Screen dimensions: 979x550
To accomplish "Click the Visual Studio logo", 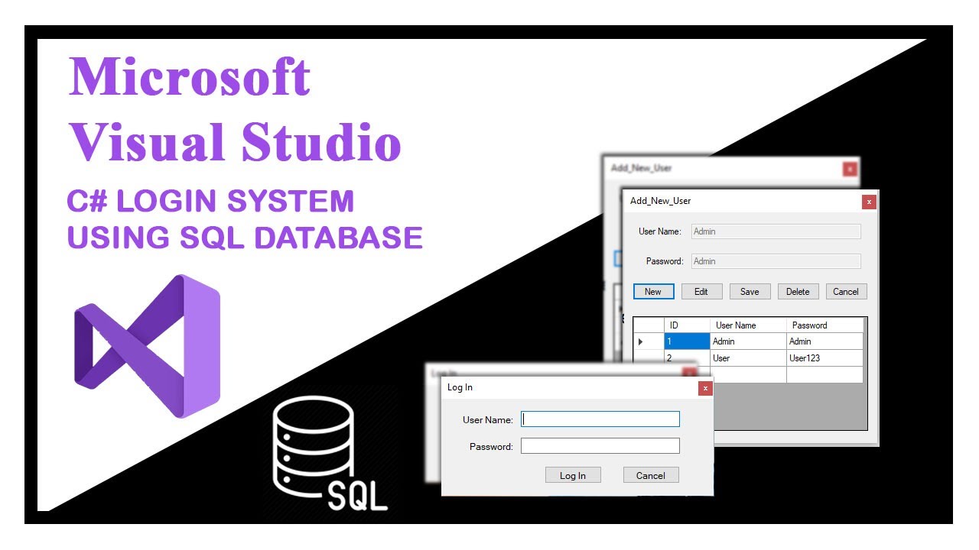I will pos(147,346).
